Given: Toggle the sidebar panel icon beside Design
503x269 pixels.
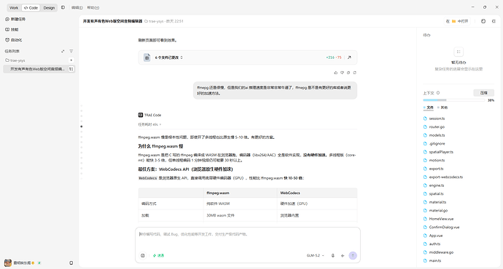Looking at the screenshot, I should [63, 7].
